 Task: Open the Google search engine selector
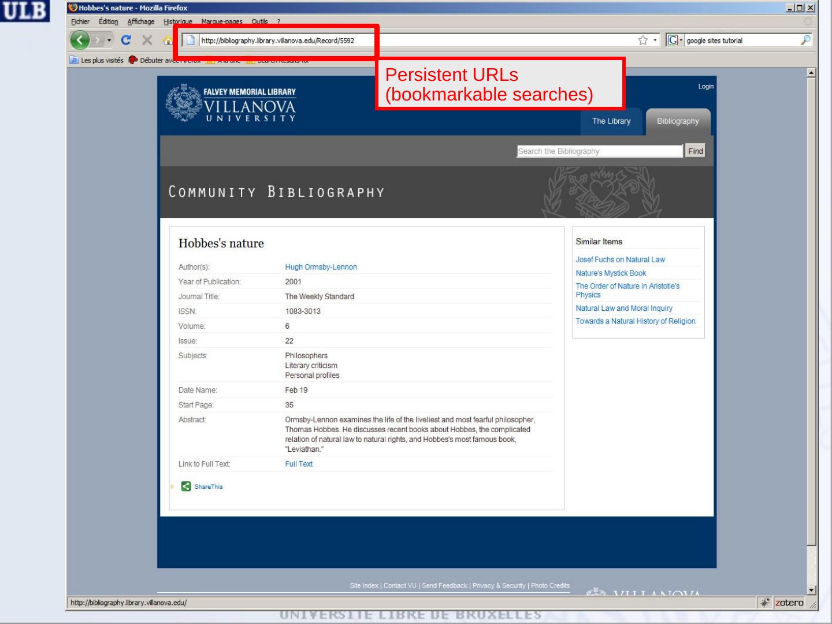coord(674,40)
